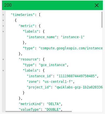Collapse the object below timeSeries via fold arrow

click(3, 20)
